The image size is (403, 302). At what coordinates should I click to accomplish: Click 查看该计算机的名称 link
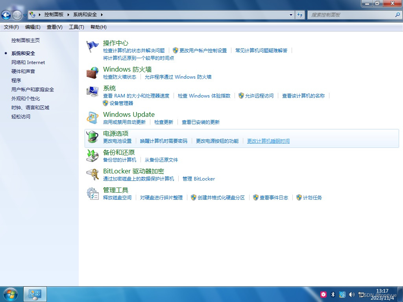tap(303, 96)
